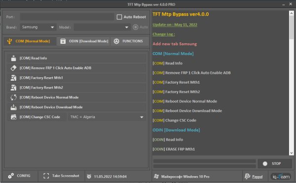Click the Port input field
Viewport: 296px width, 183px height.
[x=67, y=17]
